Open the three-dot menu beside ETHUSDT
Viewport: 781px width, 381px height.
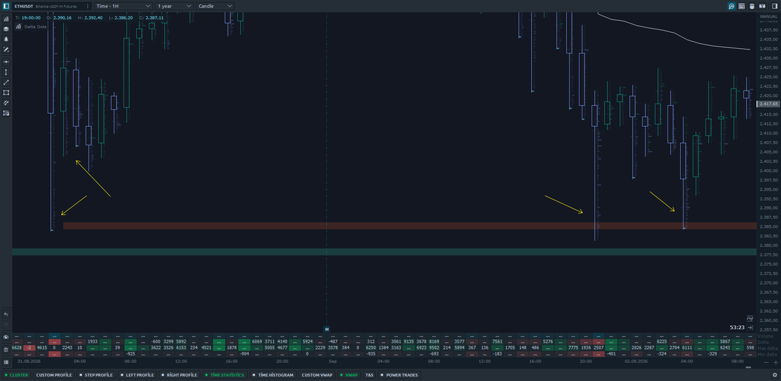click(x=88, y=6)
